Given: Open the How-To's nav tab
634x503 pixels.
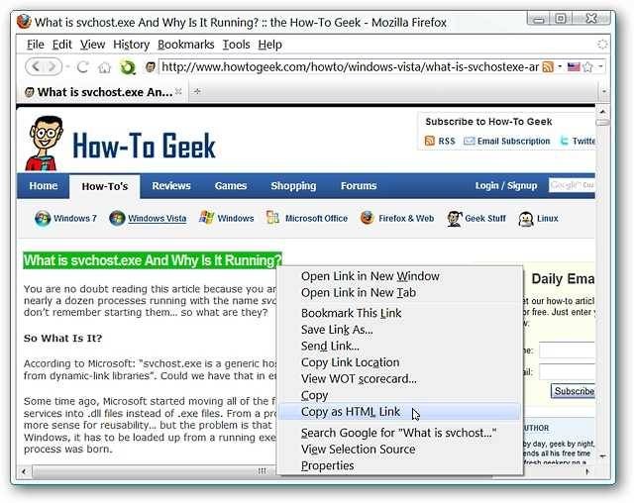Looking at the screenshot, I should (105, 187).
